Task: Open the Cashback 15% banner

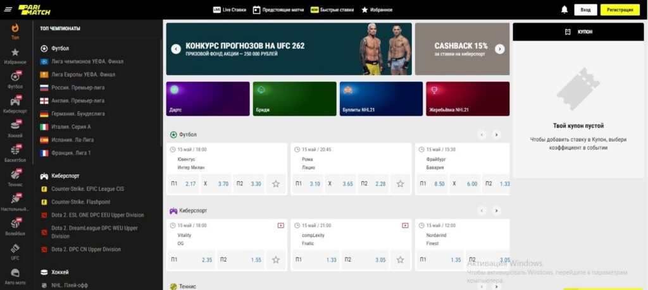Action: coord(462,49)
